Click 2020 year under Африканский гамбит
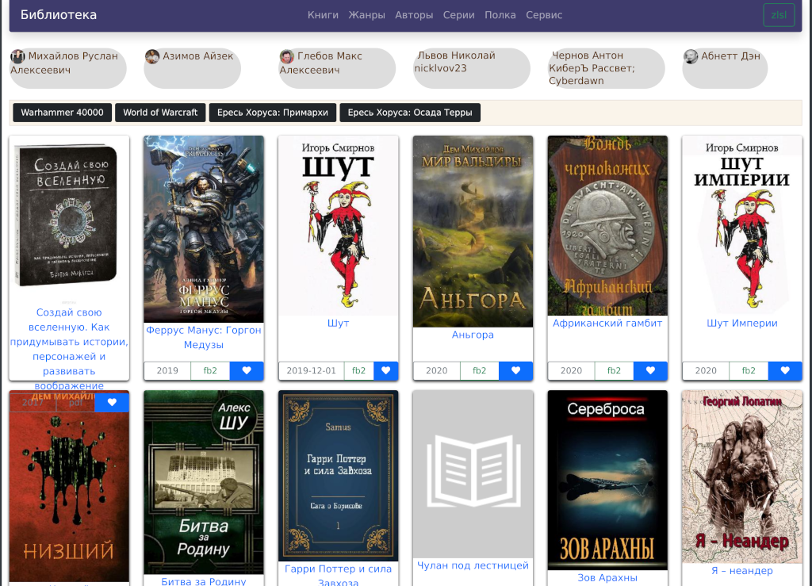 (x=571, y=370)
